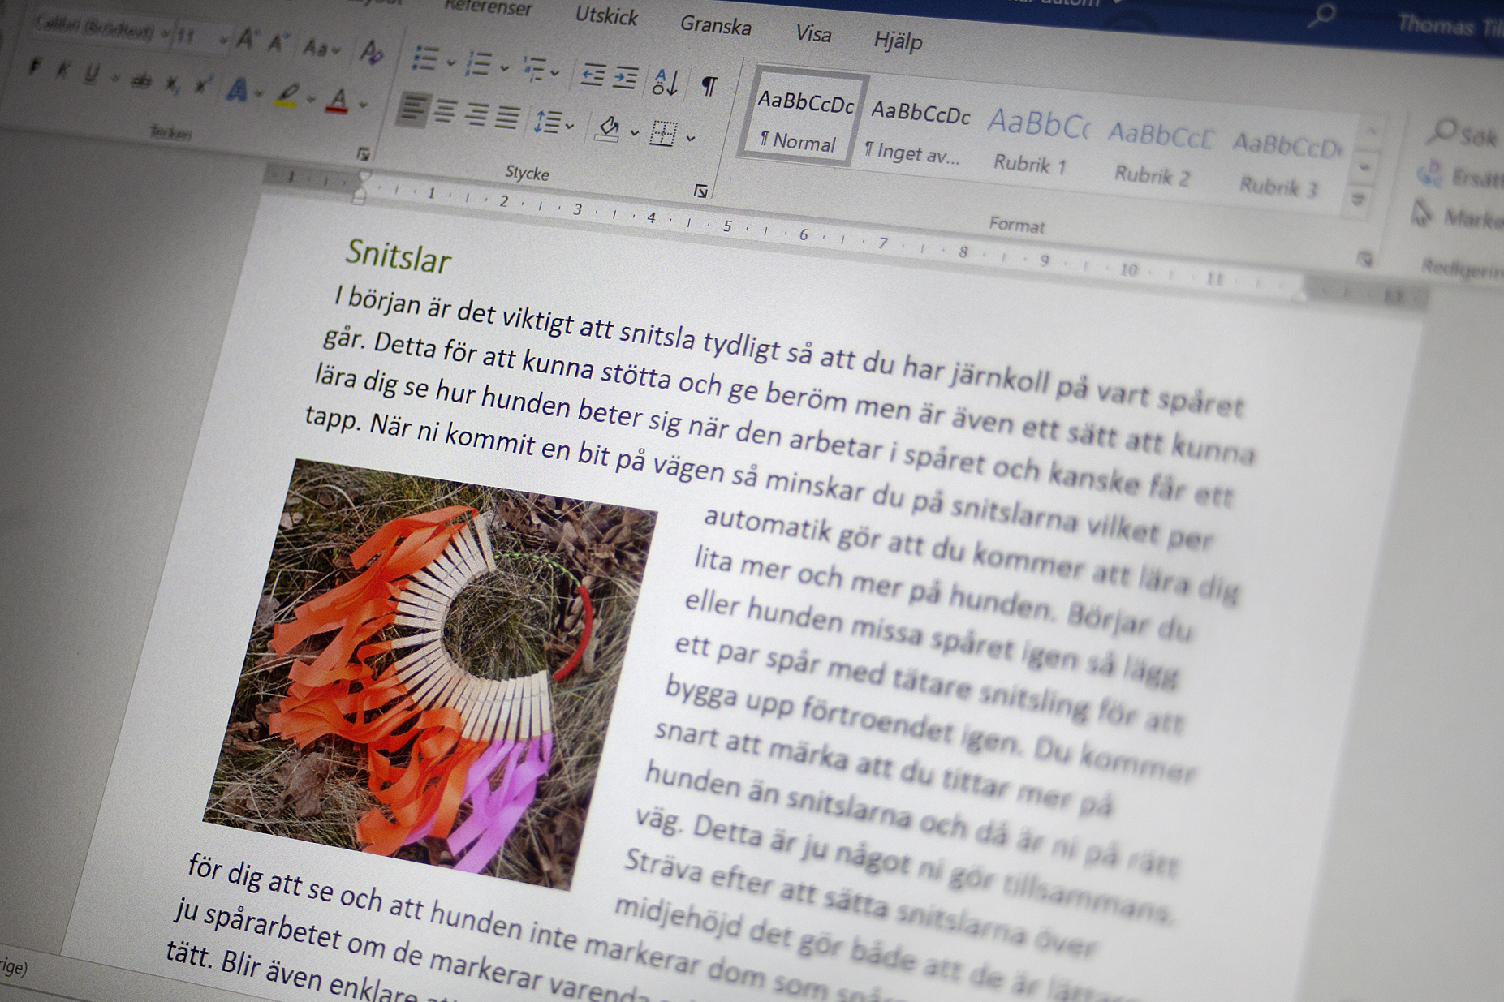The height and width of the screenshot is (1002, 1504).
Task: Apply text effects blue A icon
Action: pyautogui.click(x=236, y=89)
